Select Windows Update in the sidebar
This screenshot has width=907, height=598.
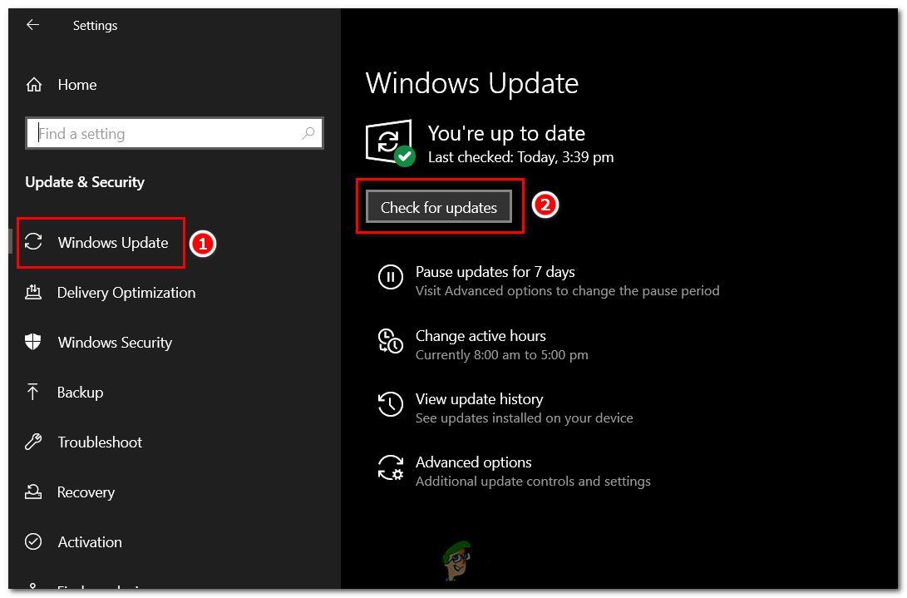[112, 242]
